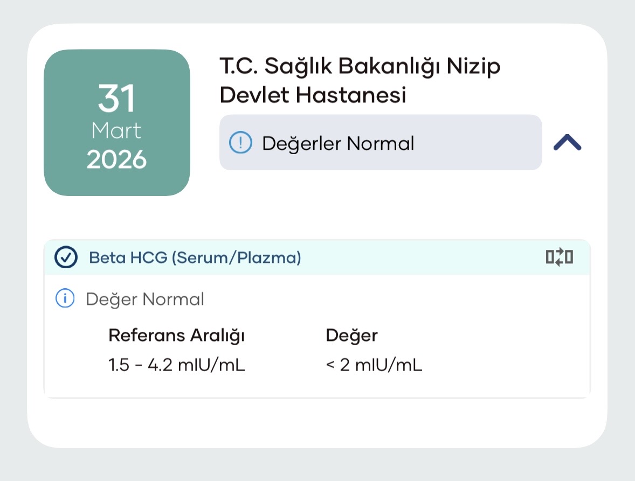
Task: Select the Değer column heading
Action: coord(351,335)
